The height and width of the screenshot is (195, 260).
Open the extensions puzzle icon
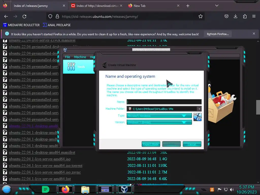[245, 17]
